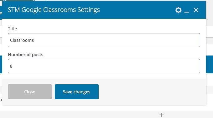Screen dimensions: 213x118
Task: Place cursor on the value 8
Action: coord(11,66)
